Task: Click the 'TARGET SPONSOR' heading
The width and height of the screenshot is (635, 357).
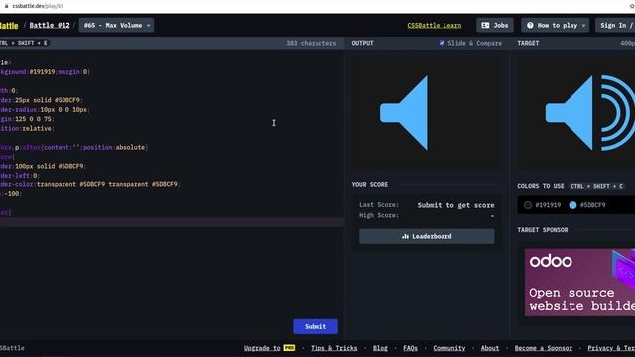Action: click(x=543, y=230)
